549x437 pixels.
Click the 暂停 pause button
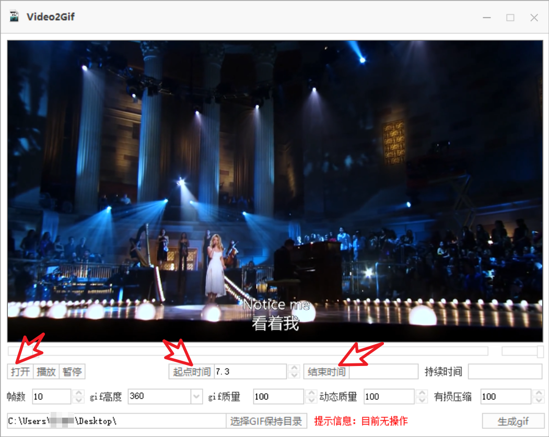tap(72, 372)
